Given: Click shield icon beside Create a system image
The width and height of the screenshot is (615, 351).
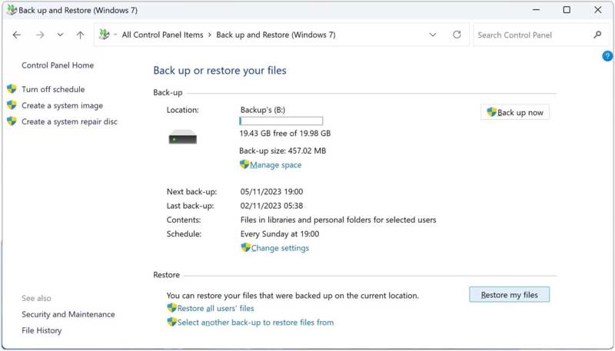Looking at the screenshot, I should click(x=12, y=105).
